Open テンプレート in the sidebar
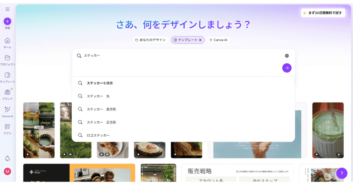The image size is (353, 185). (8, 78)
